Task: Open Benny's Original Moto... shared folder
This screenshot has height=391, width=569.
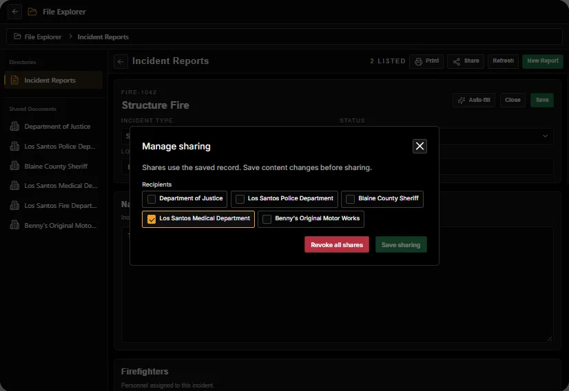Action: pos(53,225)
